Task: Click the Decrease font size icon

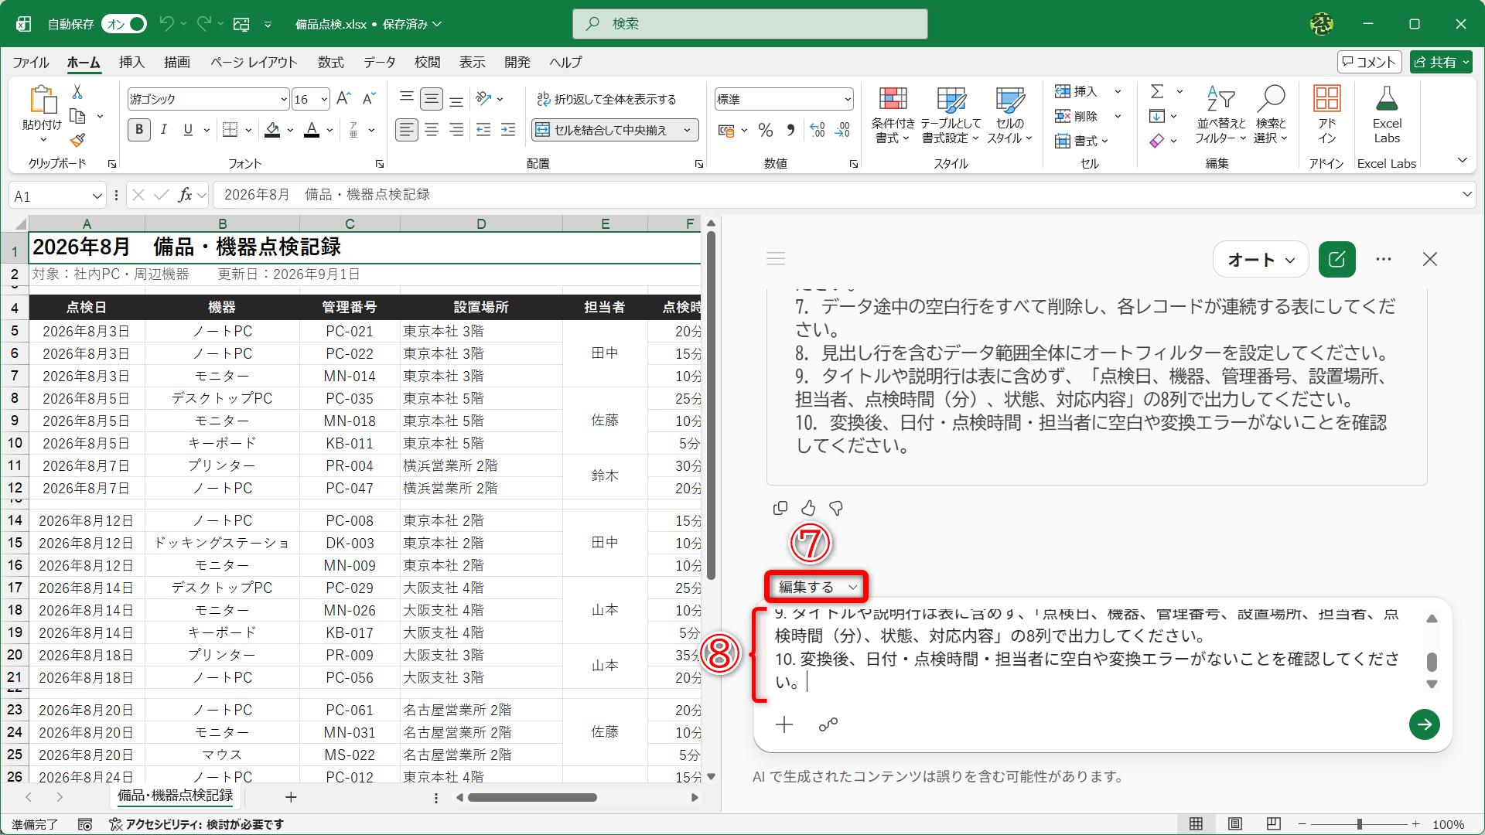Action: pyautogui.click(x=369, y=98)
